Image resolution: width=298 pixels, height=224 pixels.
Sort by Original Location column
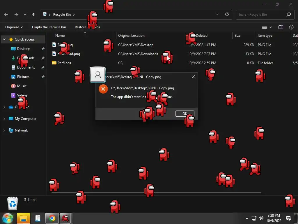[x=131, y=35]
